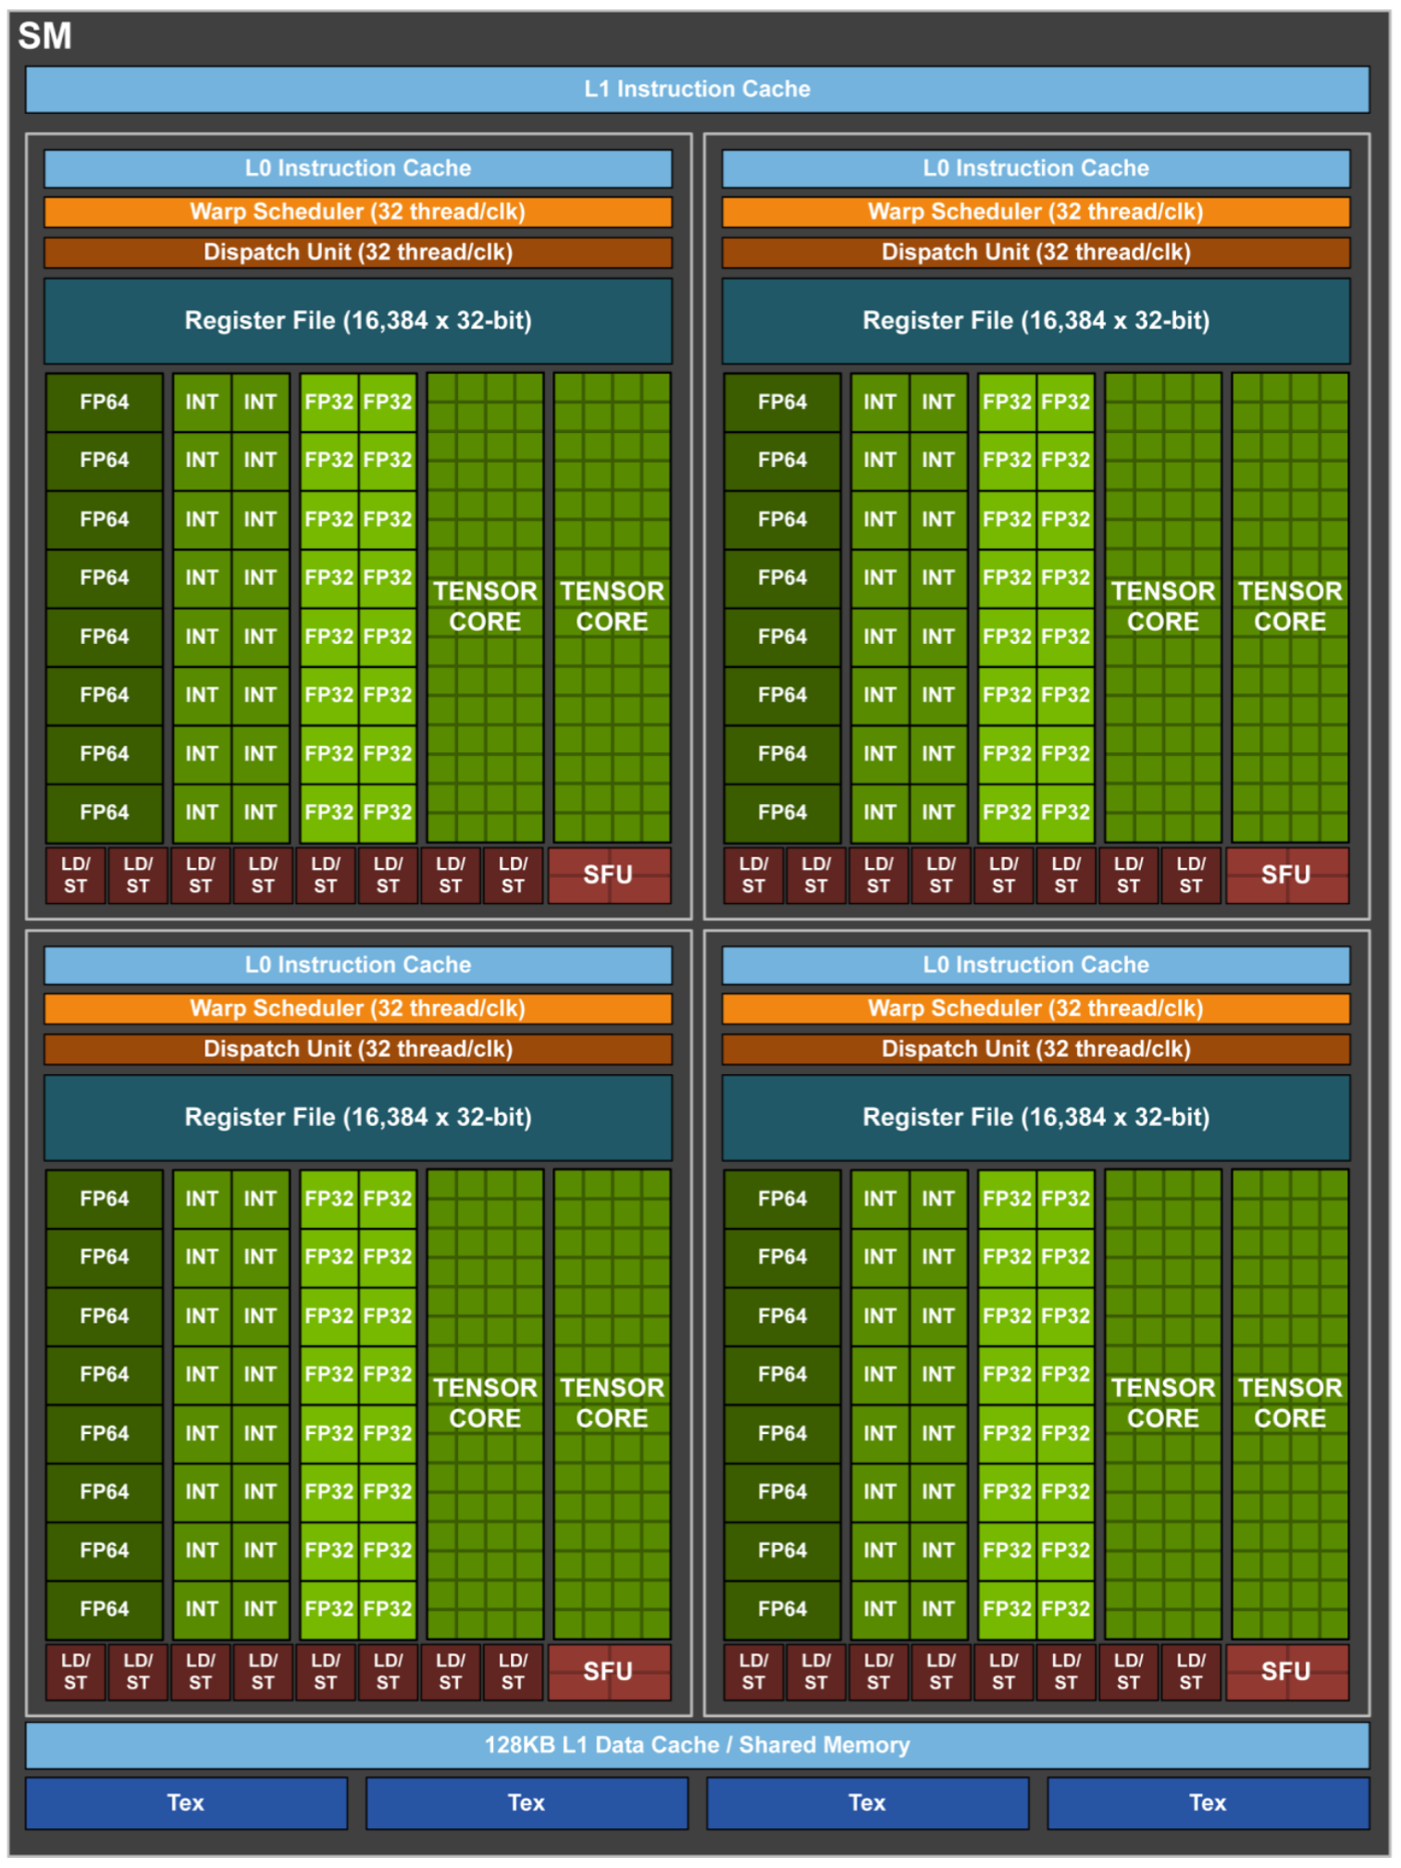Click the Register File in lower-left partition
The image size is (1401, 1868).
[x=358, y=1118]
